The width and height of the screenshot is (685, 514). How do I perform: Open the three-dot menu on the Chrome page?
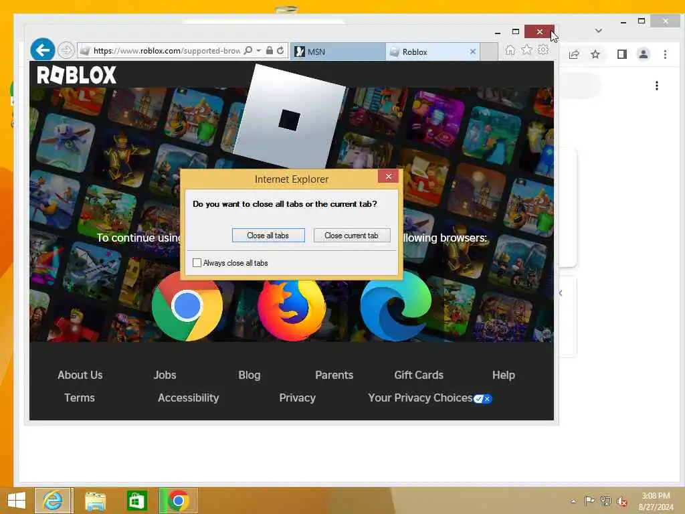[657, 86]
